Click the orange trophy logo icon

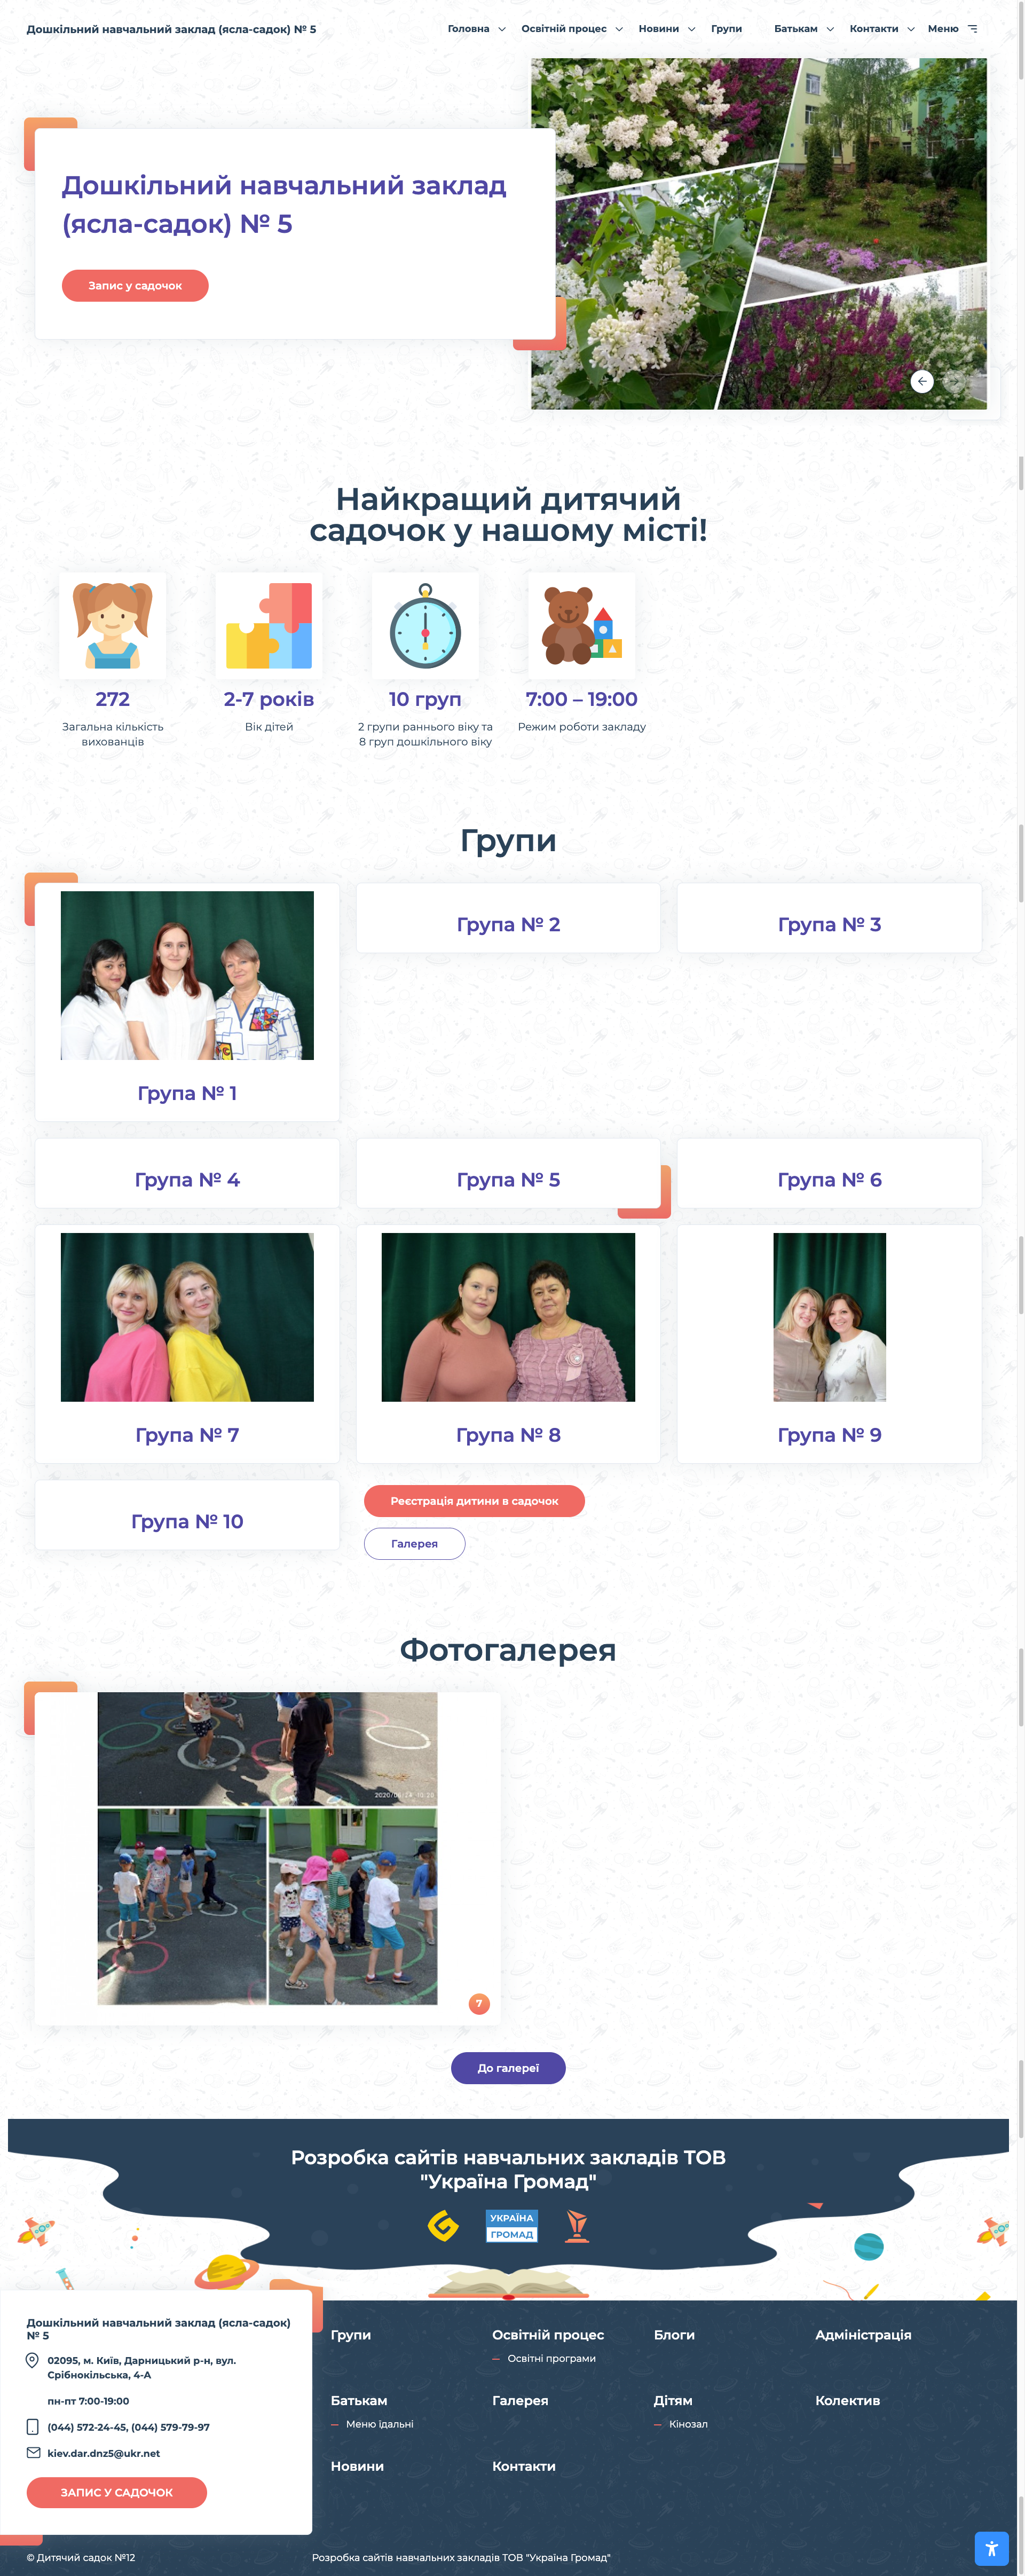[x=577, y=2226]
